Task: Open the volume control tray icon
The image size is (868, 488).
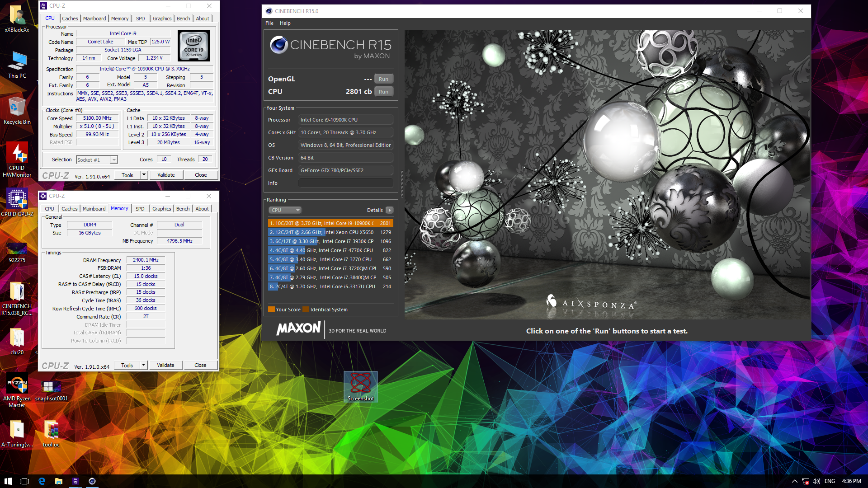Action: (x=816, y=481)
